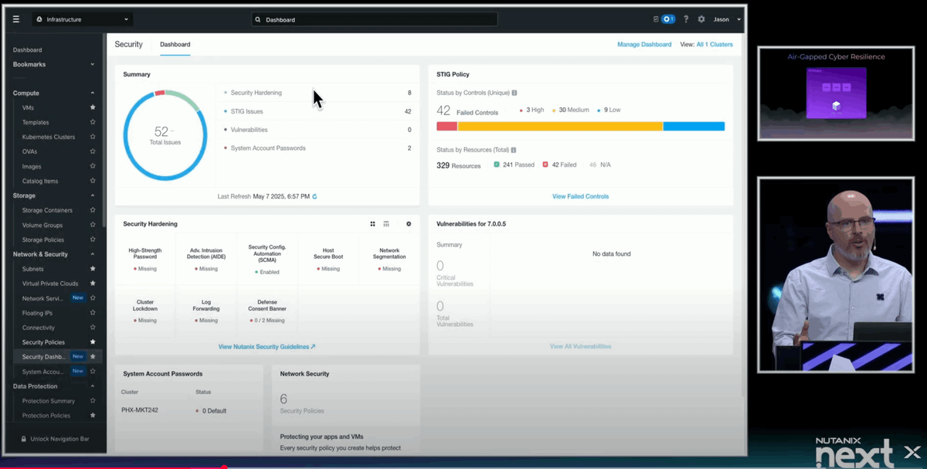Image resolution: width=927 pixels, height=469 pixels.
Task: Switch to the Dashboard tab under Security
Action: (175, 44)
